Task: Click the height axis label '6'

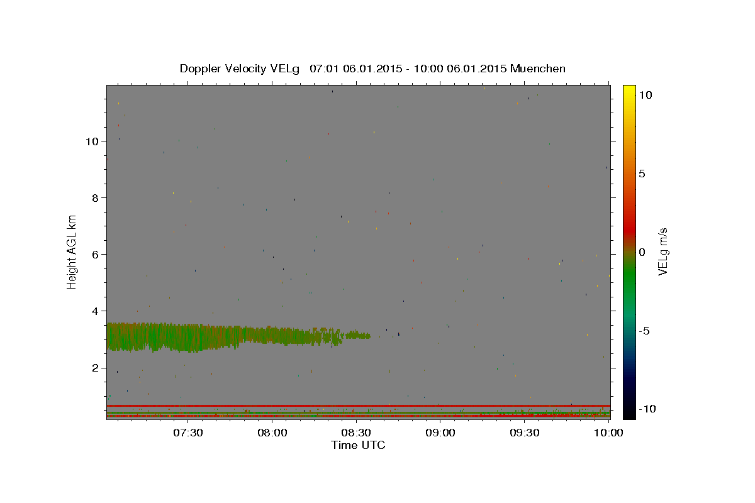Action: pos(96,254)
